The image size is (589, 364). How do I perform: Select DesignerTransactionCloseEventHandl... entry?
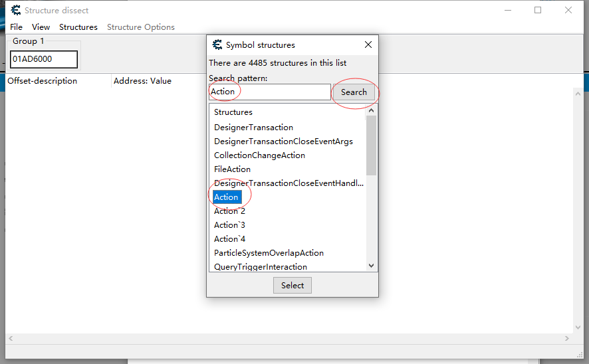[x=289, y=183]
